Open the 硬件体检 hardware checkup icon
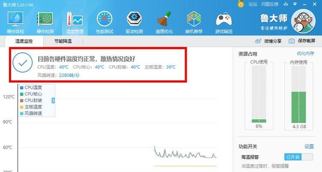322x172 pixels. coord(15,19)
